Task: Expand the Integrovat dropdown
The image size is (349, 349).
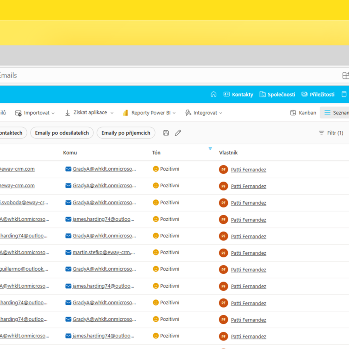Action: point(204,113)
